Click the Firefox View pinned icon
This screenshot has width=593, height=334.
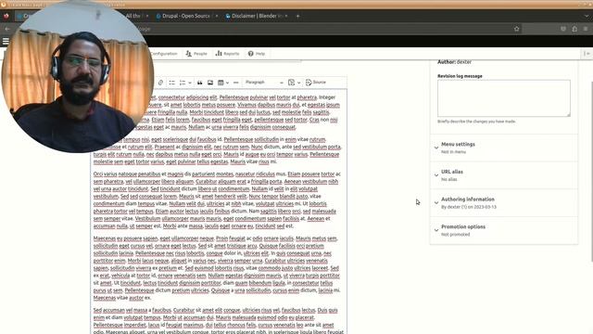[6, 16]
